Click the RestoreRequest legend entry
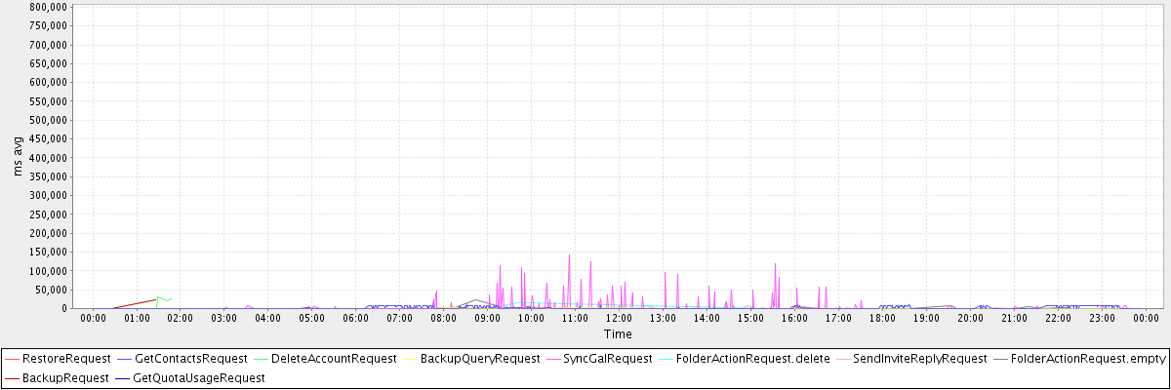The height and width of the screenshot is (390, 1171). [66, 359]
